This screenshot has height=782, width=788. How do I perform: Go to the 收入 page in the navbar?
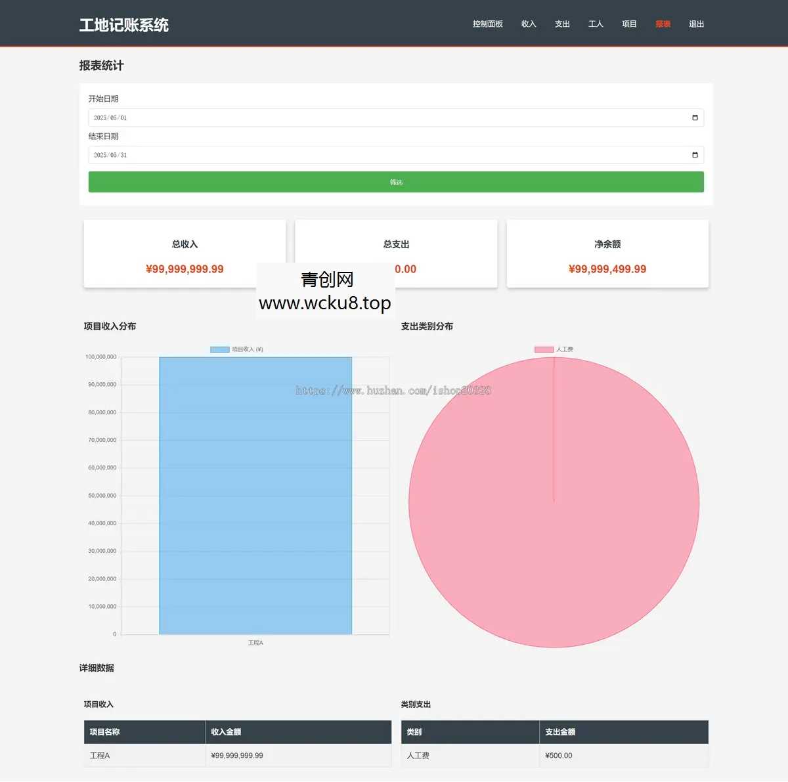point(529,24)
